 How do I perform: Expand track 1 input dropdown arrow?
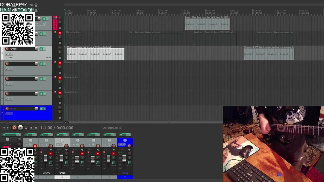pos(45,24)
